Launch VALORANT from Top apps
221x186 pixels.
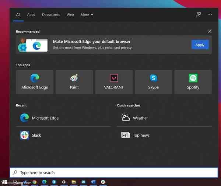[114, 82]
